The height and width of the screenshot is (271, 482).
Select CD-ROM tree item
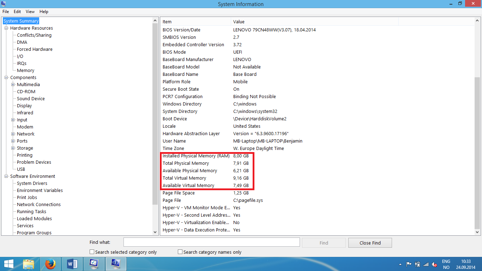coord(26,92)
